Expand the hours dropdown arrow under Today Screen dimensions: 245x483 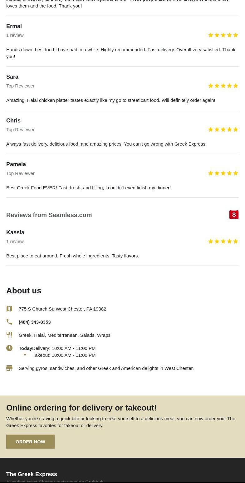[x=25, y=355]
